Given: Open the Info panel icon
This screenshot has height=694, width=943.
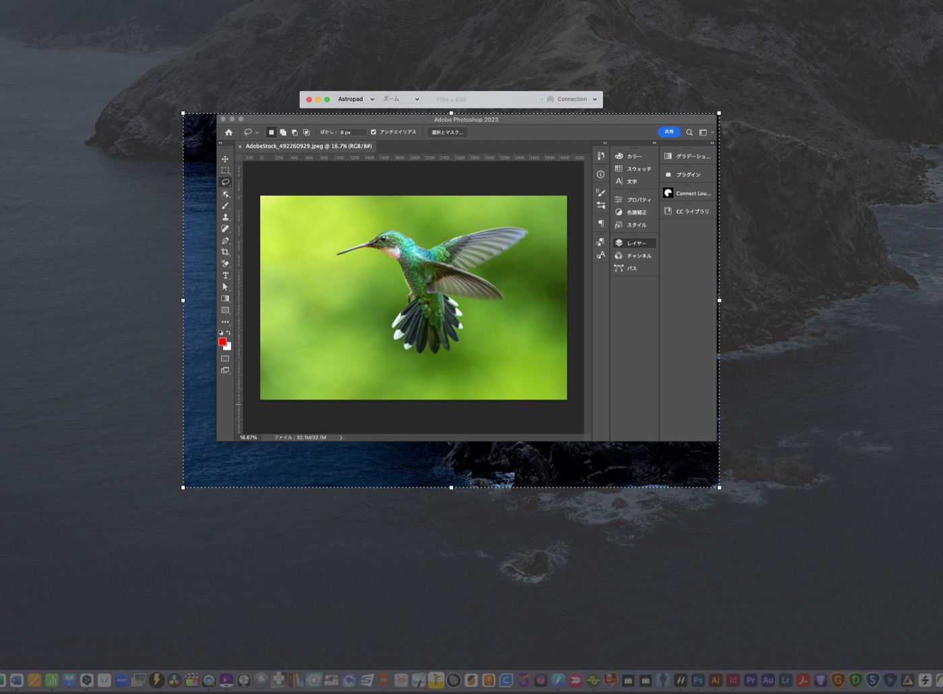Looking at the screenshot, I should 600,174.
